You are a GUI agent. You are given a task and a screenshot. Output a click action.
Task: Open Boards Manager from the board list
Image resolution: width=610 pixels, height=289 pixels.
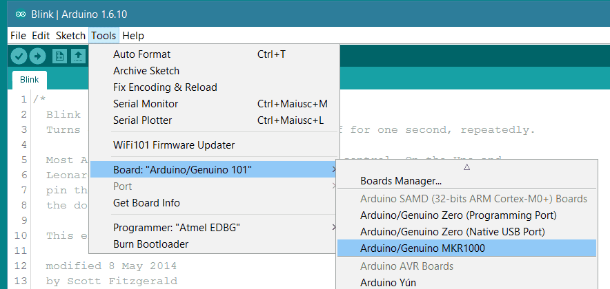(401, 182)
